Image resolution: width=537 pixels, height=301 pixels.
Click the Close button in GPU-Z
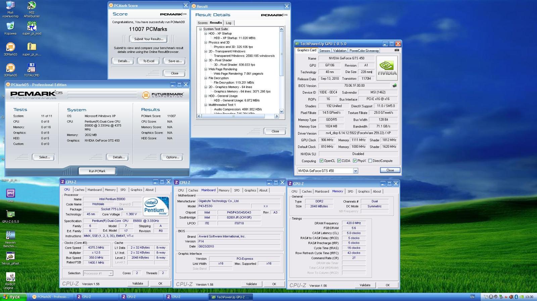coord(390,170)
